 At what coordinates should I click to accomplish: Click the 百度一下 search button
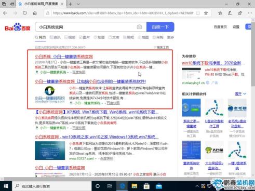160,27
